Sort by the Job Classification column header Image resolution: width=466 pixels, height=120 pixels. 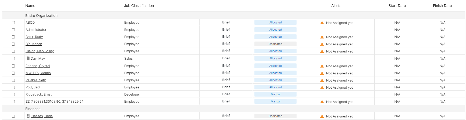(x=139, y=6)
